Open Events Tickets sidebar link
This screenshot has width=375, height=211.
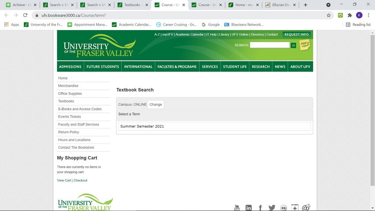point(69,117)
